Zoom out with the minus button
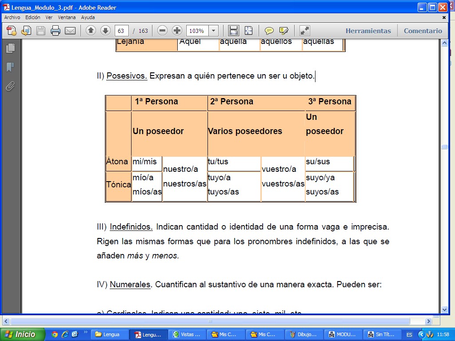This screenshot has width=455, height=341. tap(163, 31)
